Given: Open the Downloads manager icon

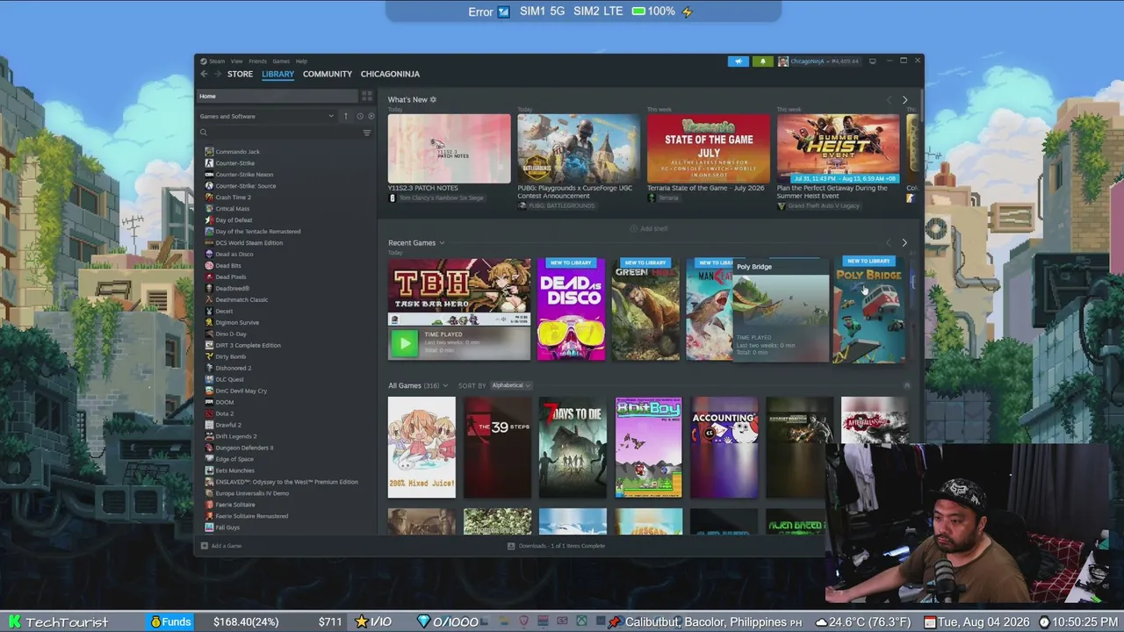Looking at the screenshot, I should coord(511,546).
